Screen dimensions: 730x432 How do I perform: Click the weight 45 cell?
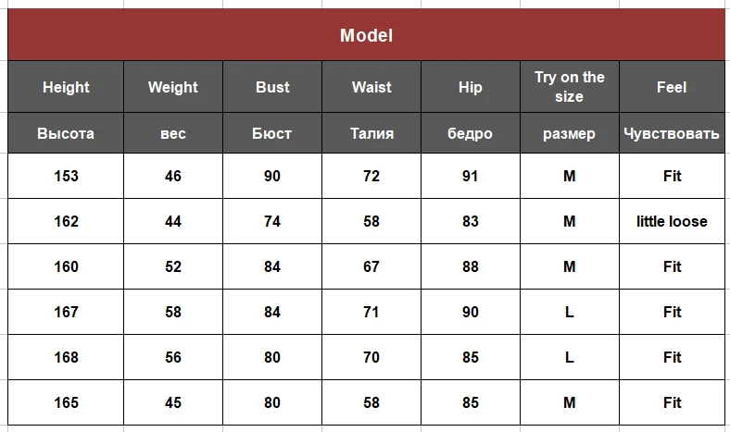click(173, 402)
